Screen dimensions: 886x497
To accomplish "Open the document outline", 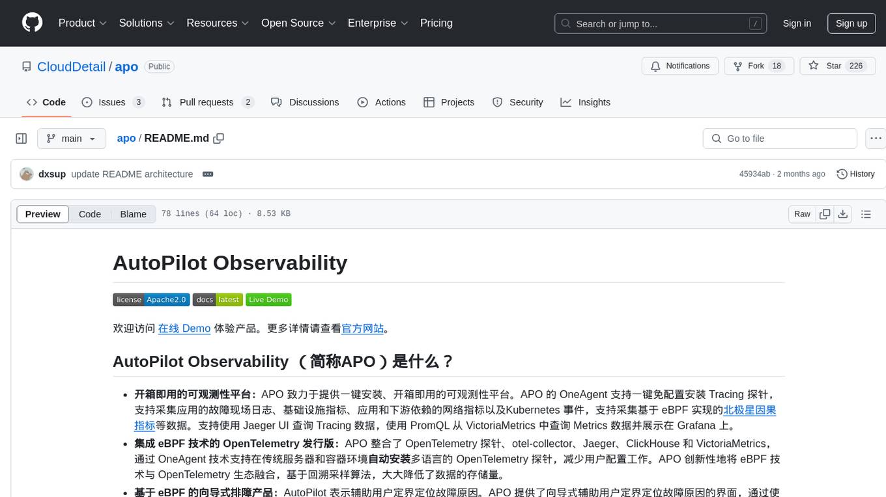I will point(866,214).
